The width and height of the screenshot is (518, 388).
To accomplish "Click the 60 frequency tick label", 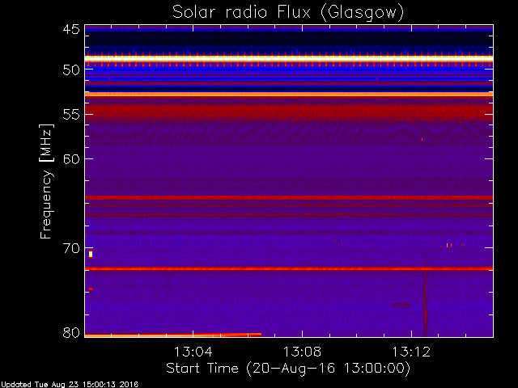I will point(71,159).
